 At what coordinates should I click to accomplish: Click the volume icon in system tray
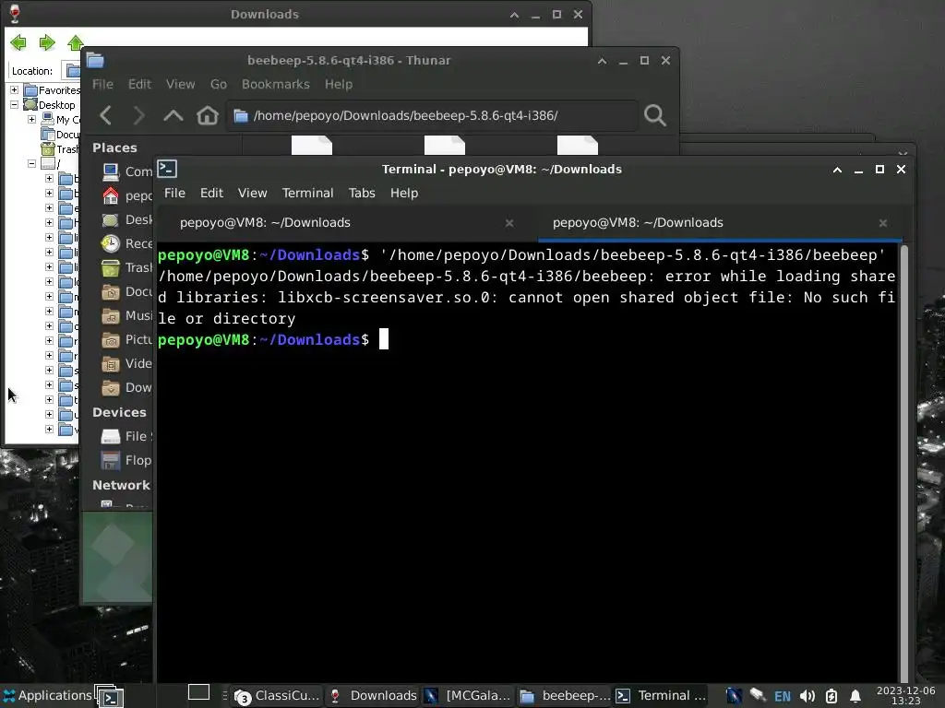click(807, 697)
